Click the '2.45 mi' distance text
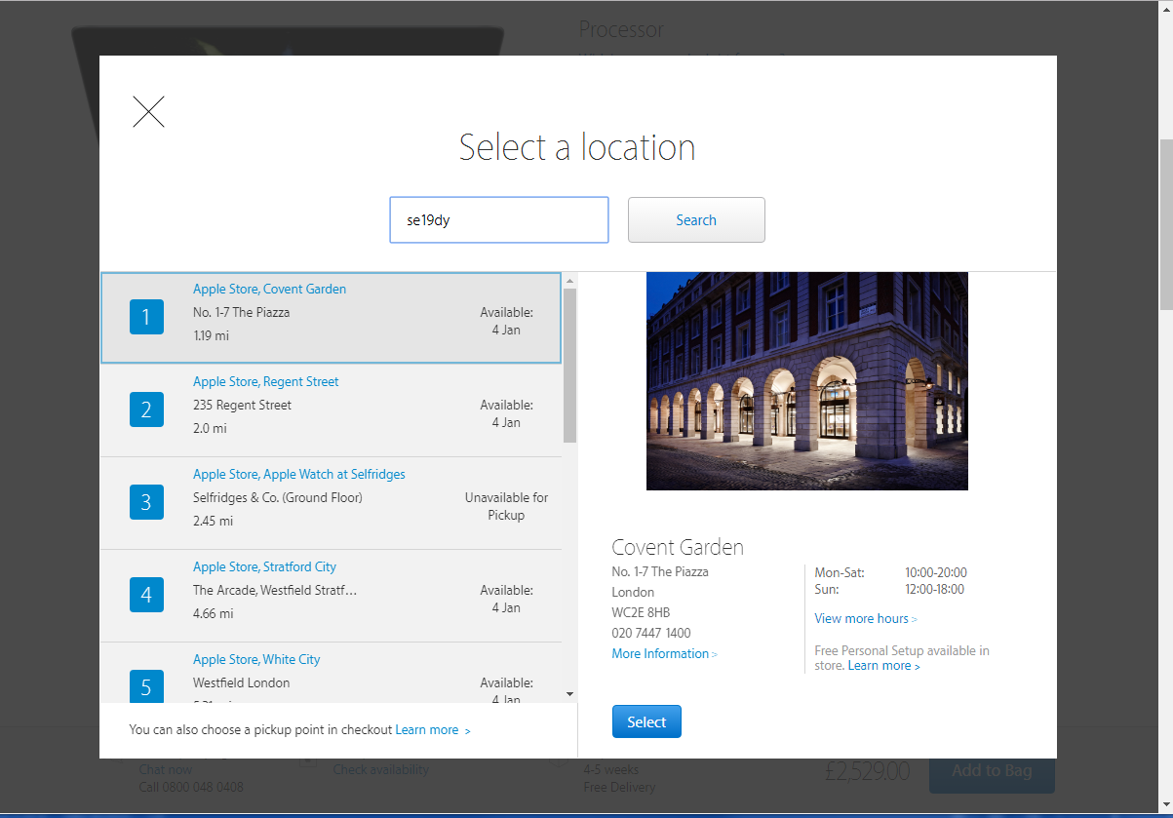 (213, 521)
